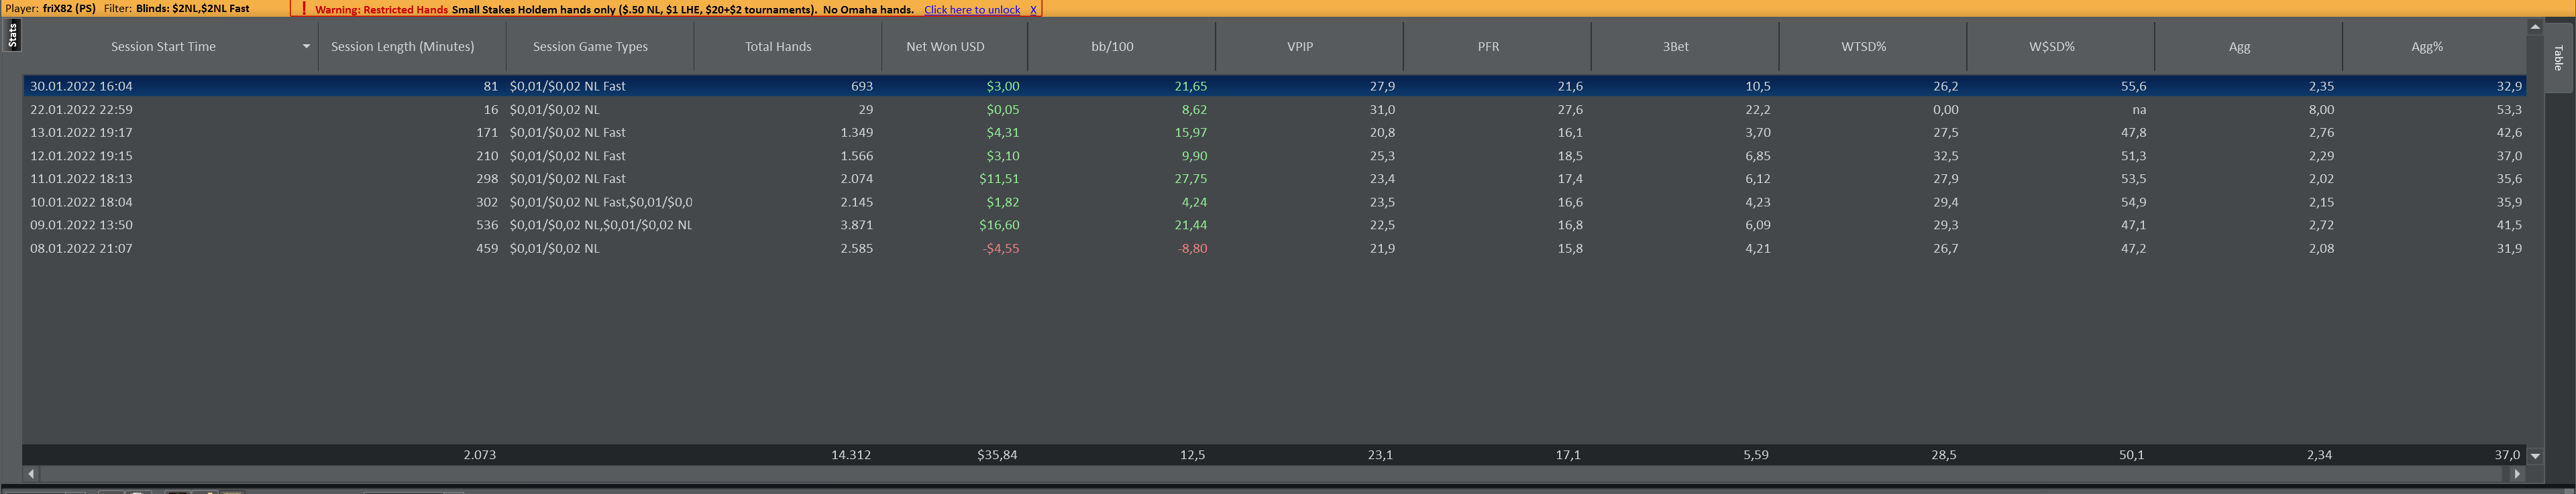This screenshot has width=2576, height=494.
Task: Sort by Net Won USD column
Action: pyautogui.click(x=945, y=46)
